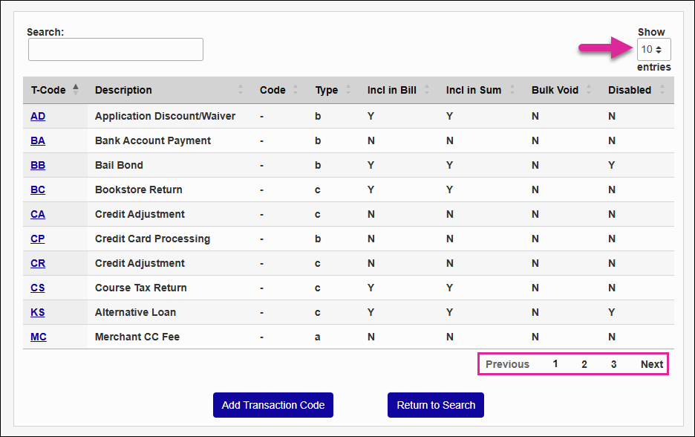Click Disabled value in the Bail Bond row

(x=612, y=165)
